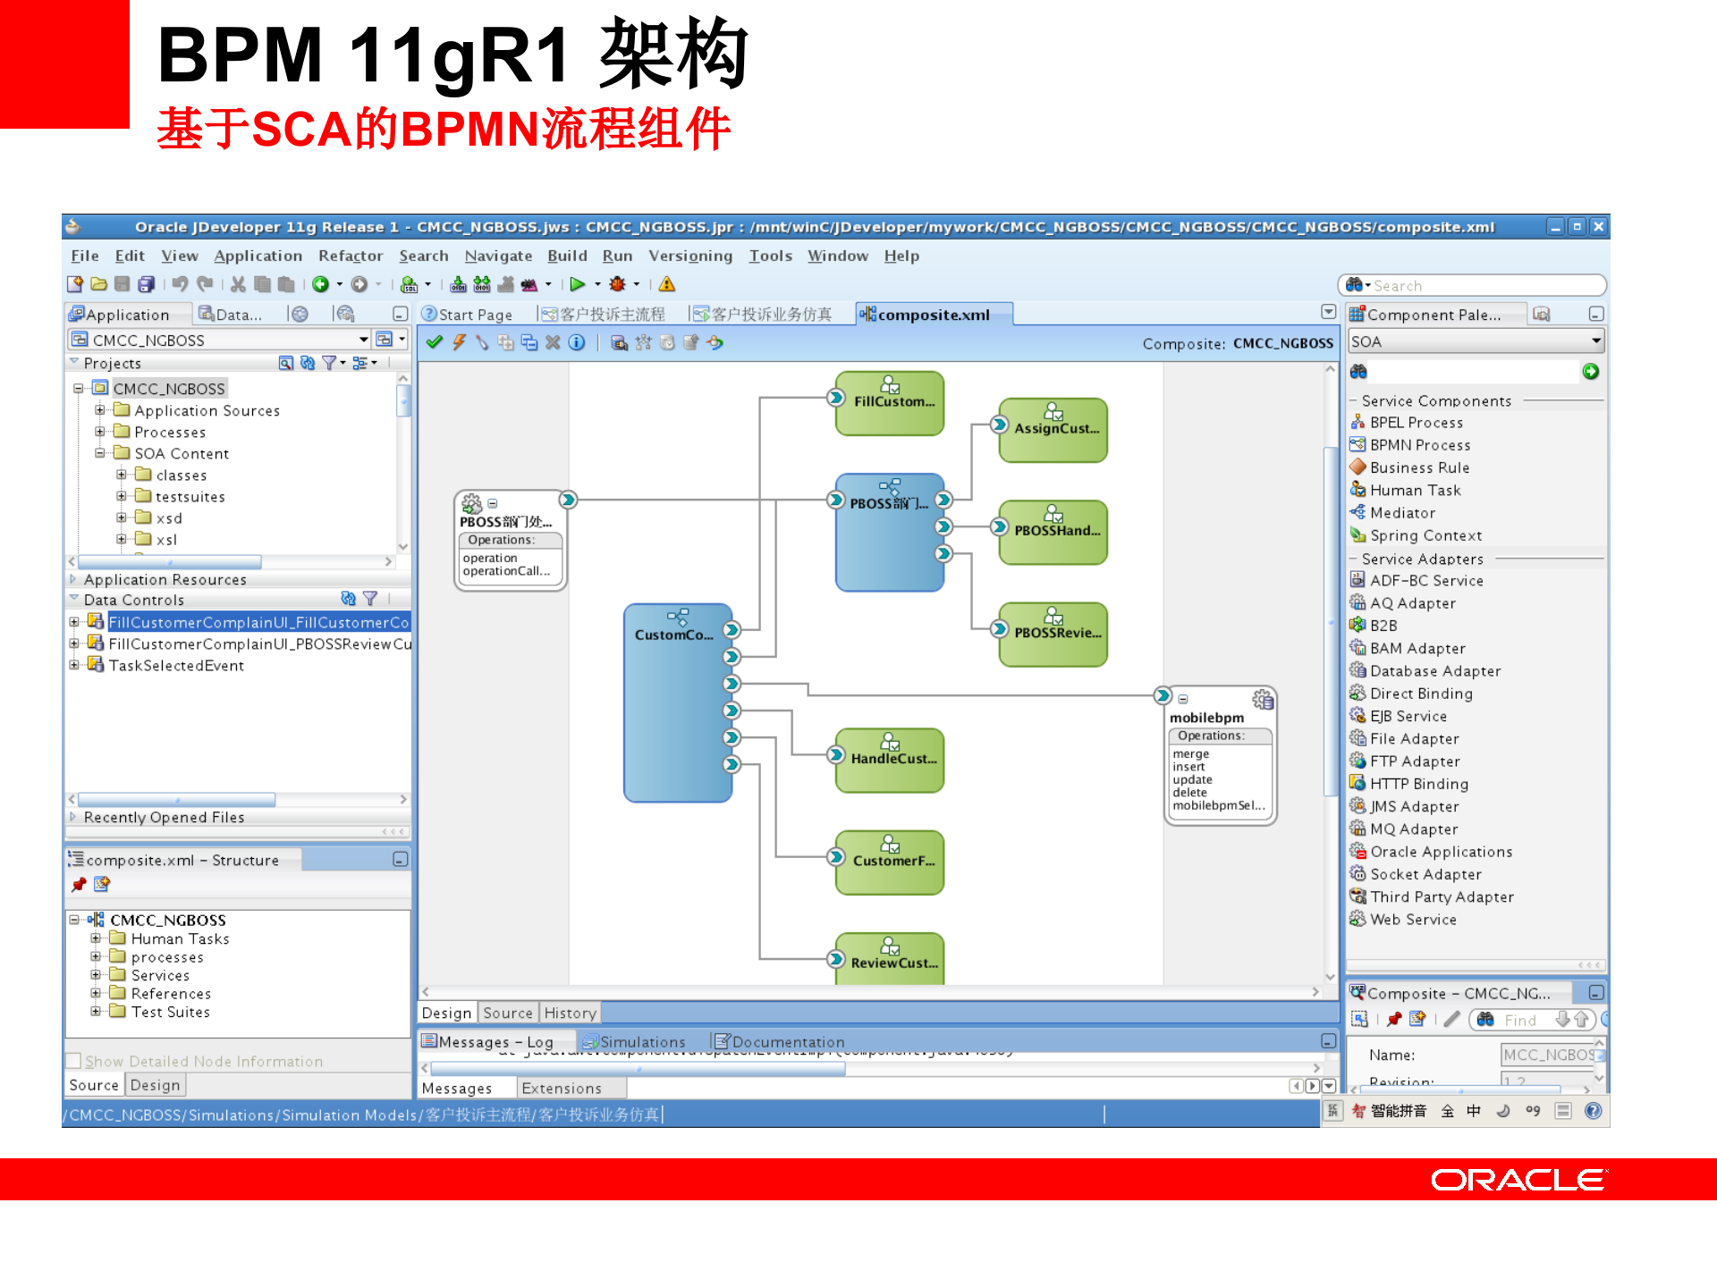
Task: Enable the Show Detailed Node Information checkbox
Action: [x=72, y=1060]
